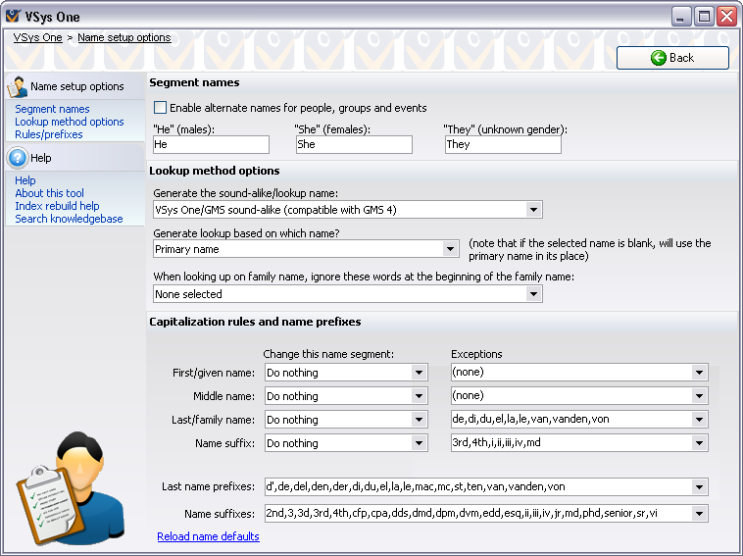The width and height of the screenshot is (743, 556).
Task: Click the VSys One title bar logo icon
Action: (13, 16)
